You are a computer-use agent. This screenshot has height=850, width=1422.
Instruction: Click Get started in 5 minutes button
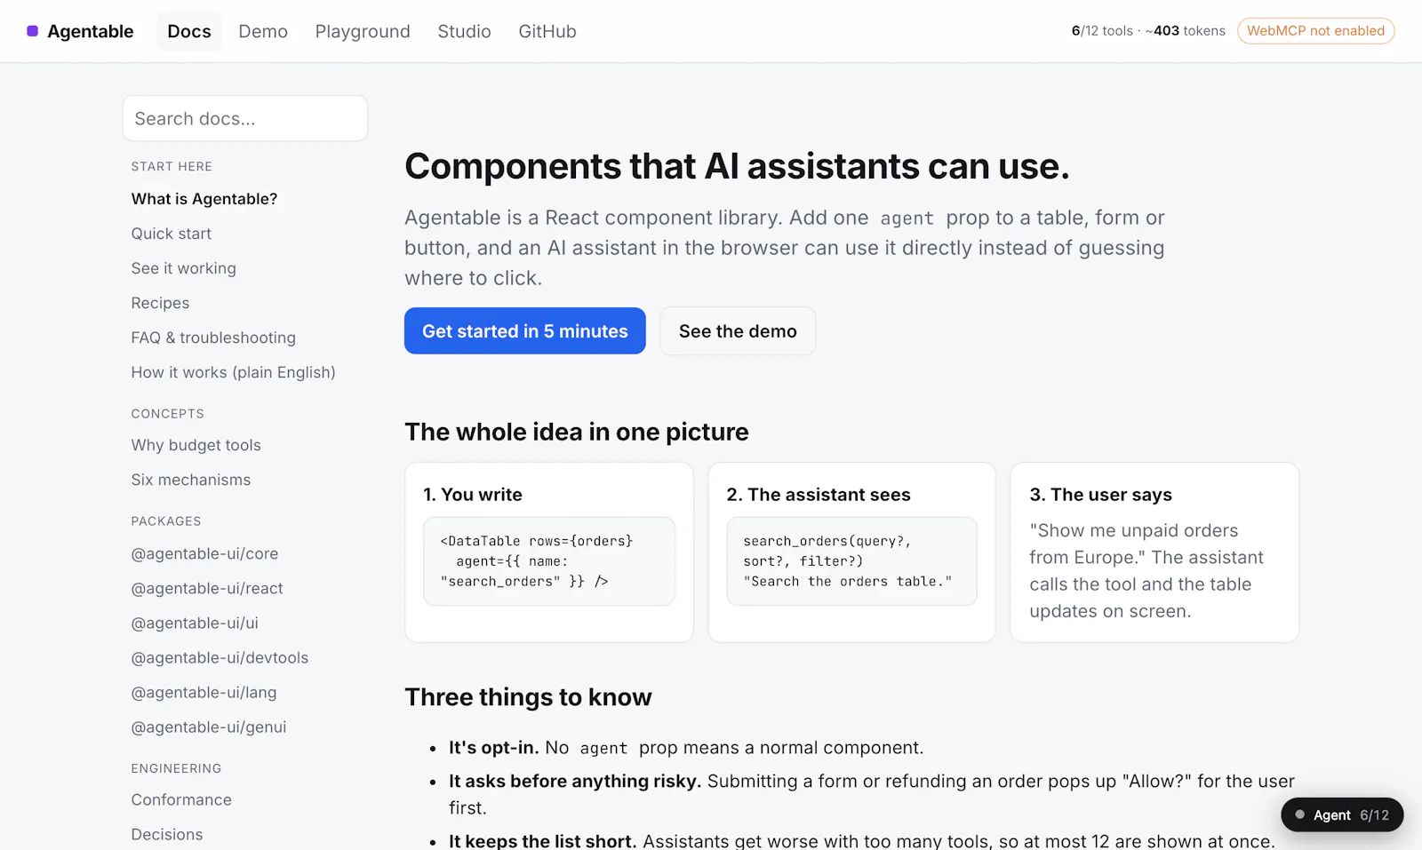pyautogui.click(x=525, y=330)
